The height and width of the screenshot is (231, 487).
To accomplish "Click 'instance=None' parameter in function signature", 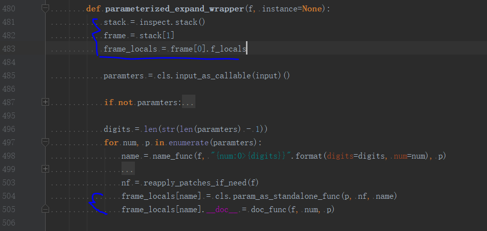I will (293, 9).
